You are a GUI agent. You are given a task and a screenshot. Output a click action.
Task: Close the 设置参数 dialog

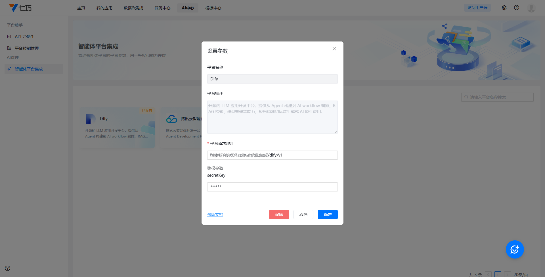click(x=334, y=49)
